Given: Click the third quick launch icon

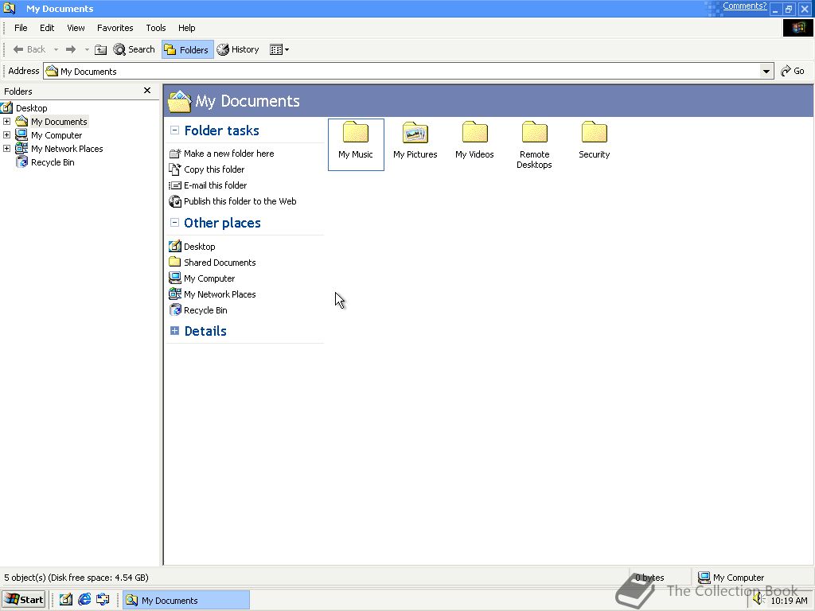Looking at the screenshot, I should tap(103, 600).
